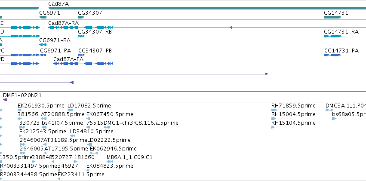366x181 pixels.
Task: Select the AT20888.5prime EST arrow
Action: pos(43,119)
